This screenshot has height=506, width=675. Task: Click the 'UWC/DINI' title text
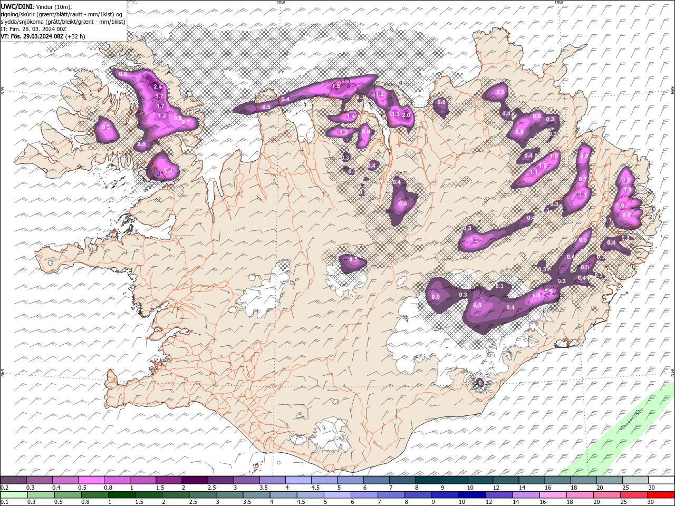17,6
